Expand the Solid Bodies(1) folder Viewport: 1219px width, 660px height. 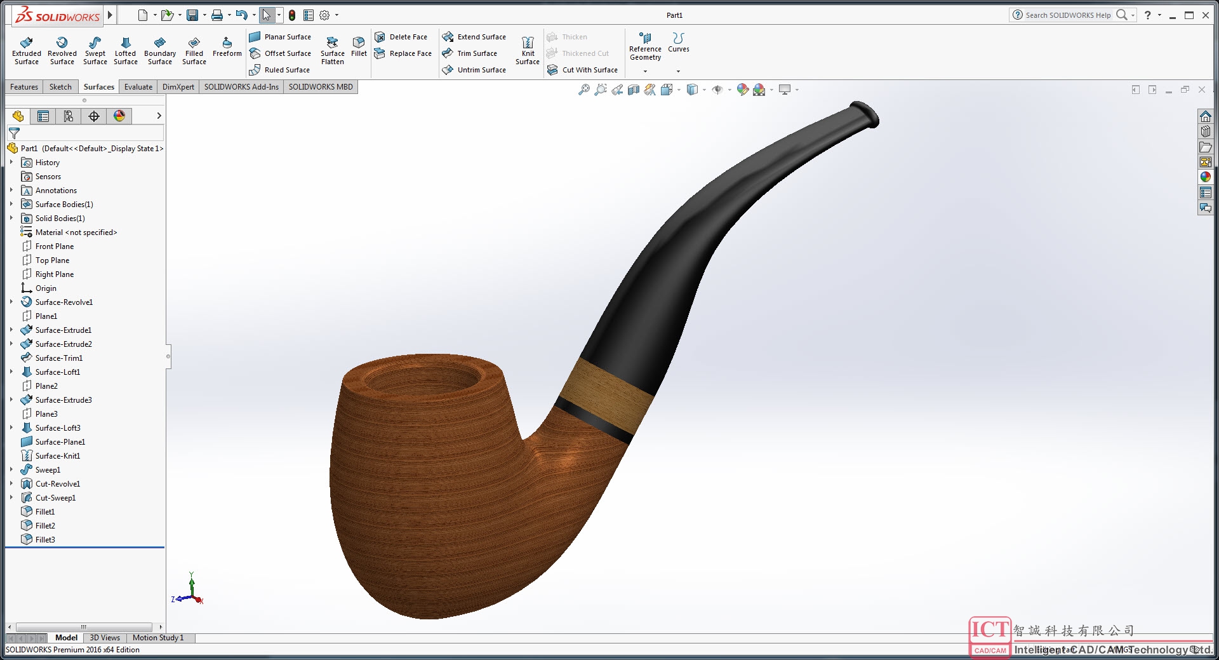tap(11, 219)
